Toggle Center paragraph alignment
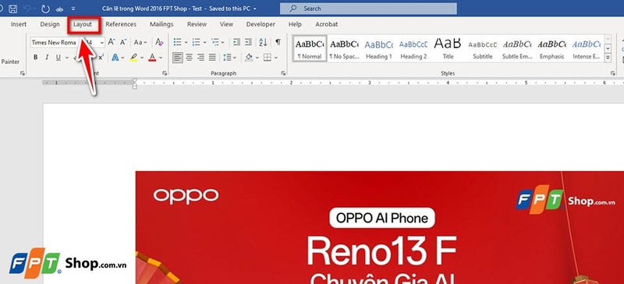This screenshot has width=624, height=284. click(x=190, y=58)
